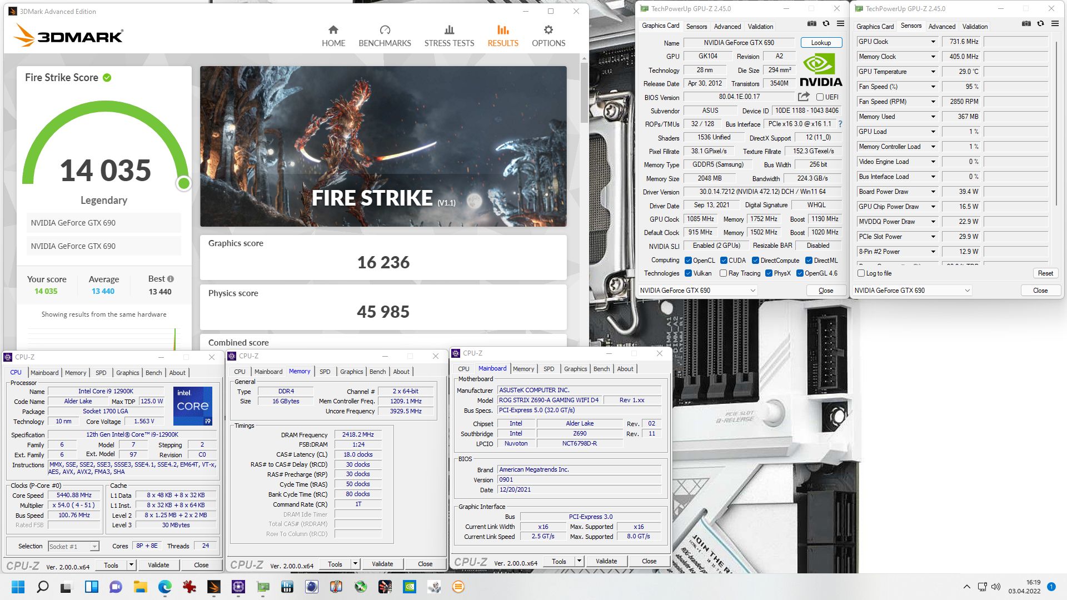
Task: Open STRESS TESTS in 3DMark
Action: [449, 36]
